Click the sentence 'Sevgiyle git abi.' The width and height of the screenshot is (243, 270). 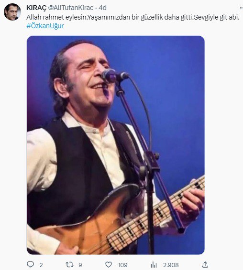(217, 17)
